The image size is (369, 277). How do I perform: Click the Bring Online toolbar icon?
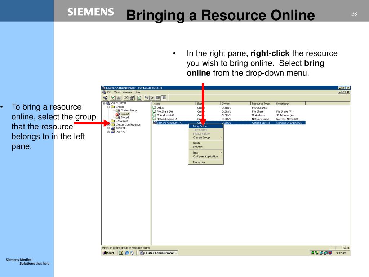113,98
